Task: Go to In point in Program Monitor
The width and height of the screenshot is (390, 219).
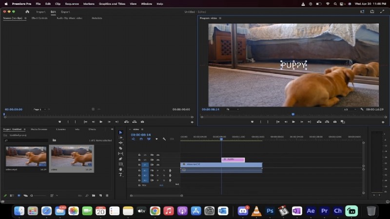Action: (278, 122)
